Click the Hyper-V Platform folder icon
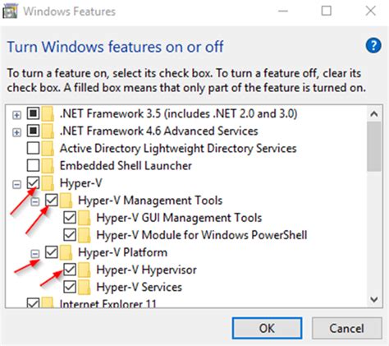The width and height of the screenshot is (389, 346). pos(66,252)
